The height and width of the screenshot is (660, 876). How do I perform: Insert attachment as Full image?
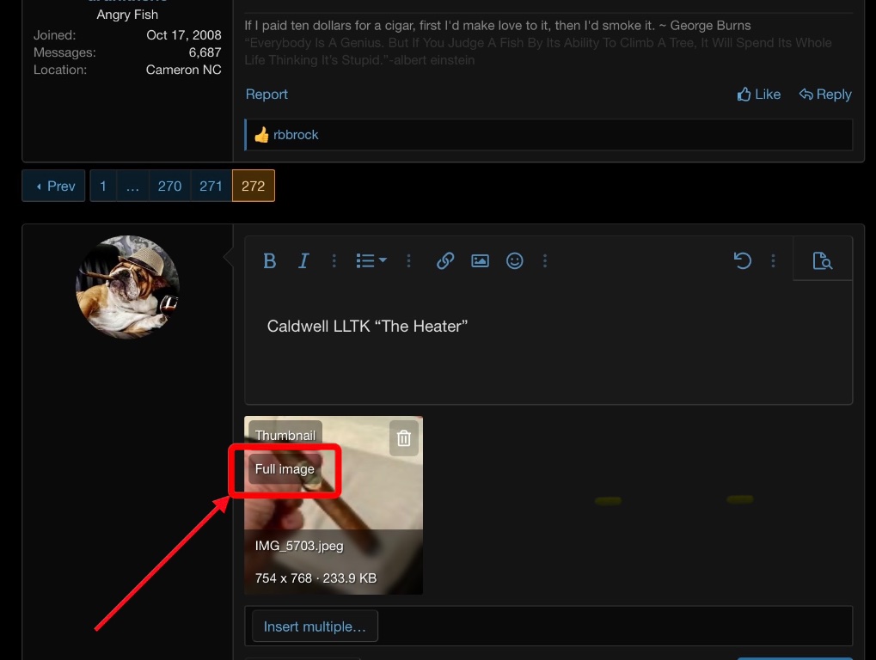click(285, 469)
